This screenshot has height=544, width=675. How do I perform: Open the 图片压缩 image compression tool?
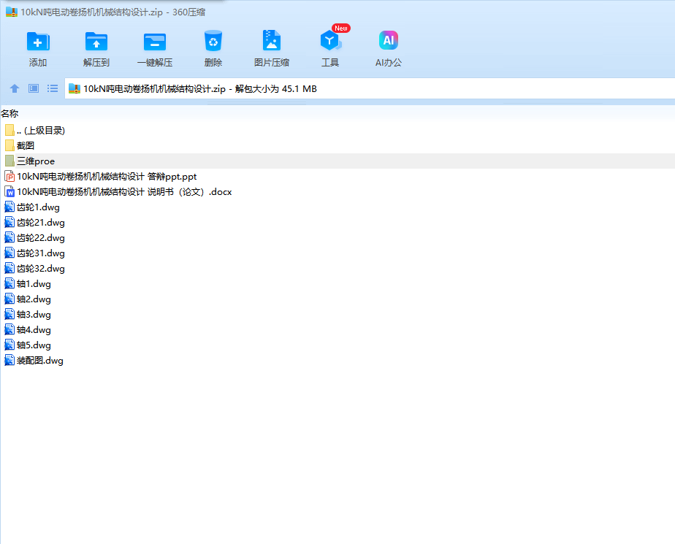(271, 41)
